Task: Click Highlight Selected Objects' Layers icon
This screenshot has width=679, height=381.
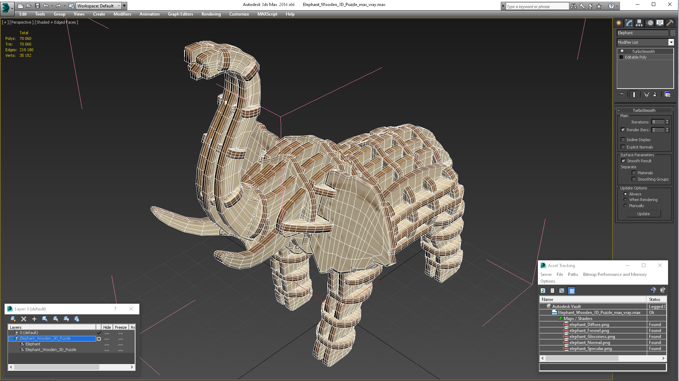Action: click(56, 319)
